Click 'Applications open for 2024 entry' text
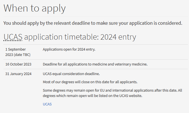Screen dimensions: 189x113 tap(69, 49)
